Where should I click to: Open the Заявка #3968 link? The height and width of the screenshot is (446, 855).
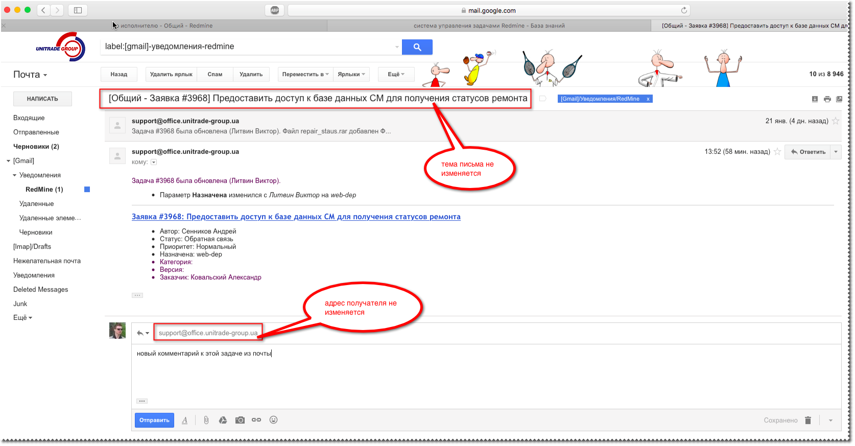296,217
